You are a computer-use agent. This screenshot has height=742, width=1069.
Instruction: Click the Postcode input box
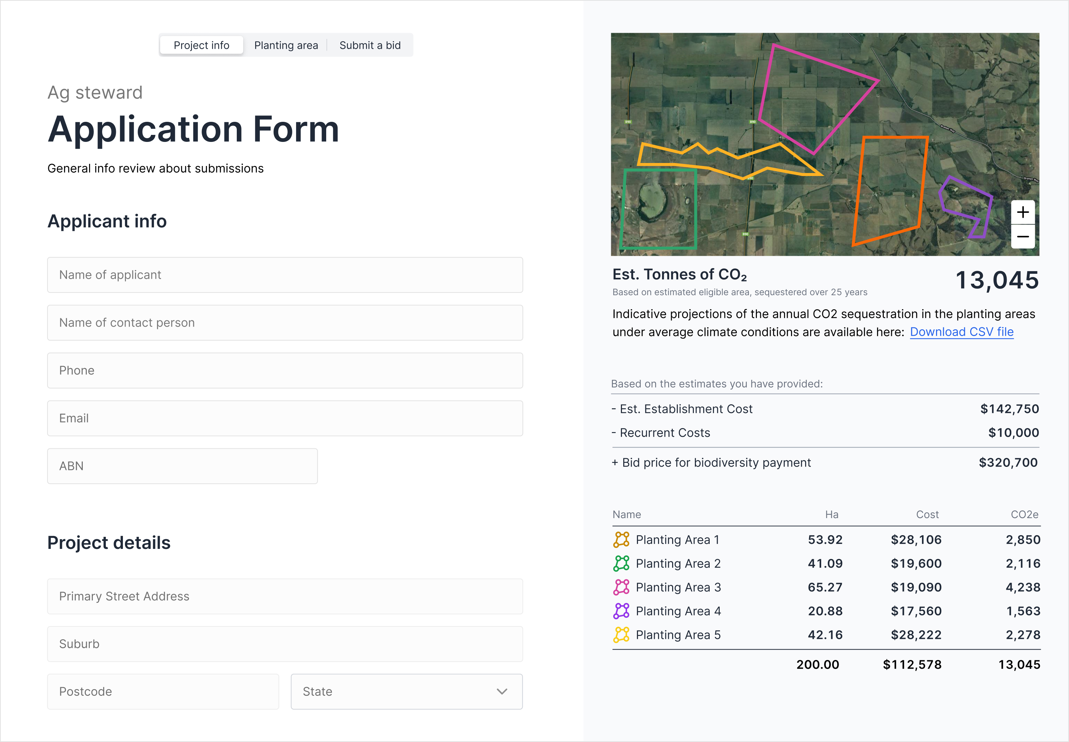163,691
